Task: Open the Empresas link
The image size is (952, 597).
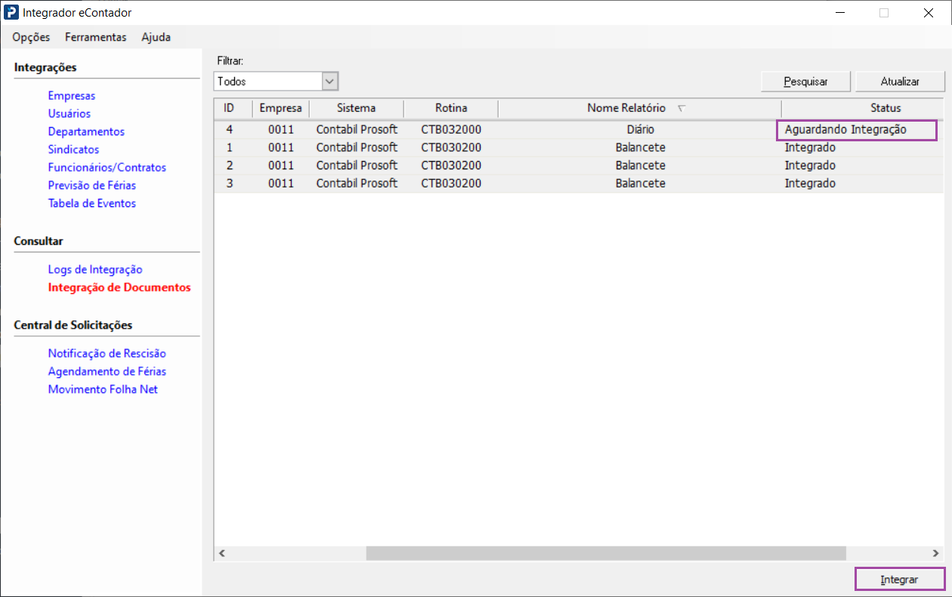Action: [x=71, y=96]
